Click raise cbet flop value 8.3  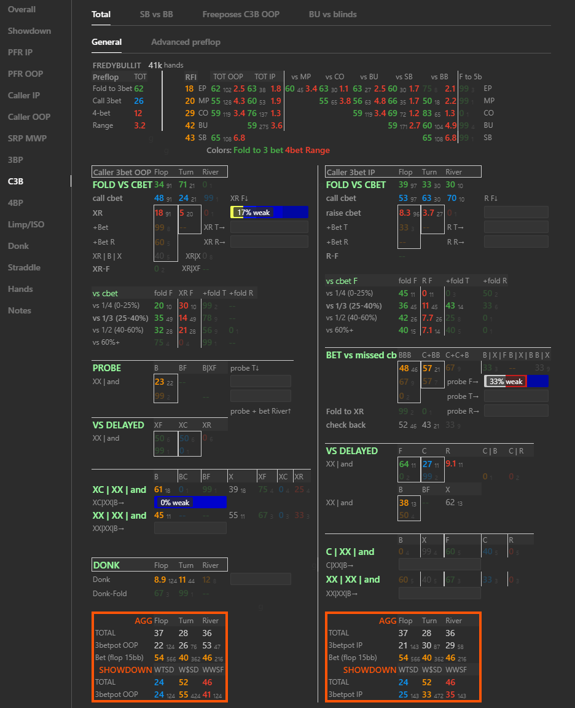coord(405,213)
